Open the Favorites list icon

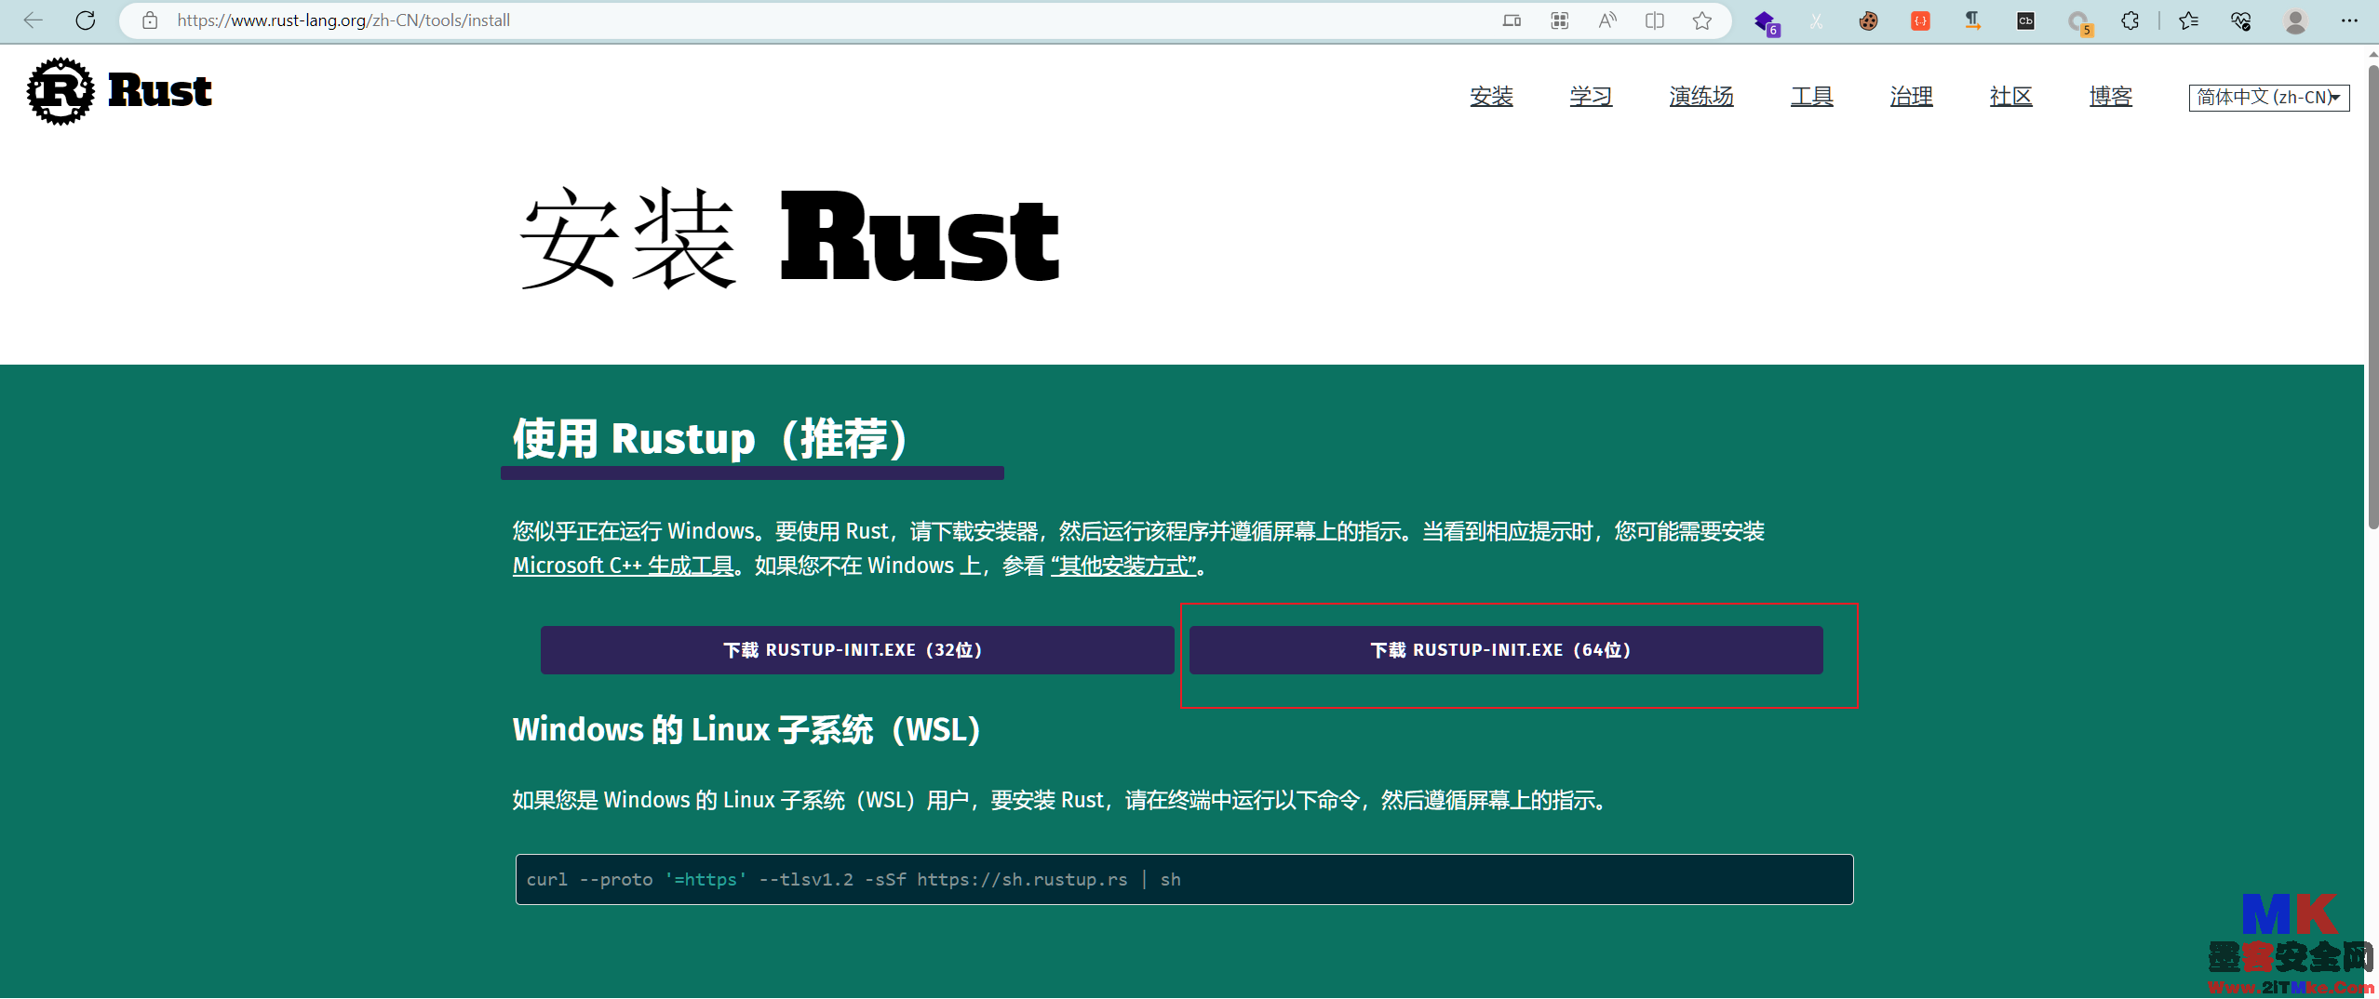pyautogui.click(x=2188, y=20)
